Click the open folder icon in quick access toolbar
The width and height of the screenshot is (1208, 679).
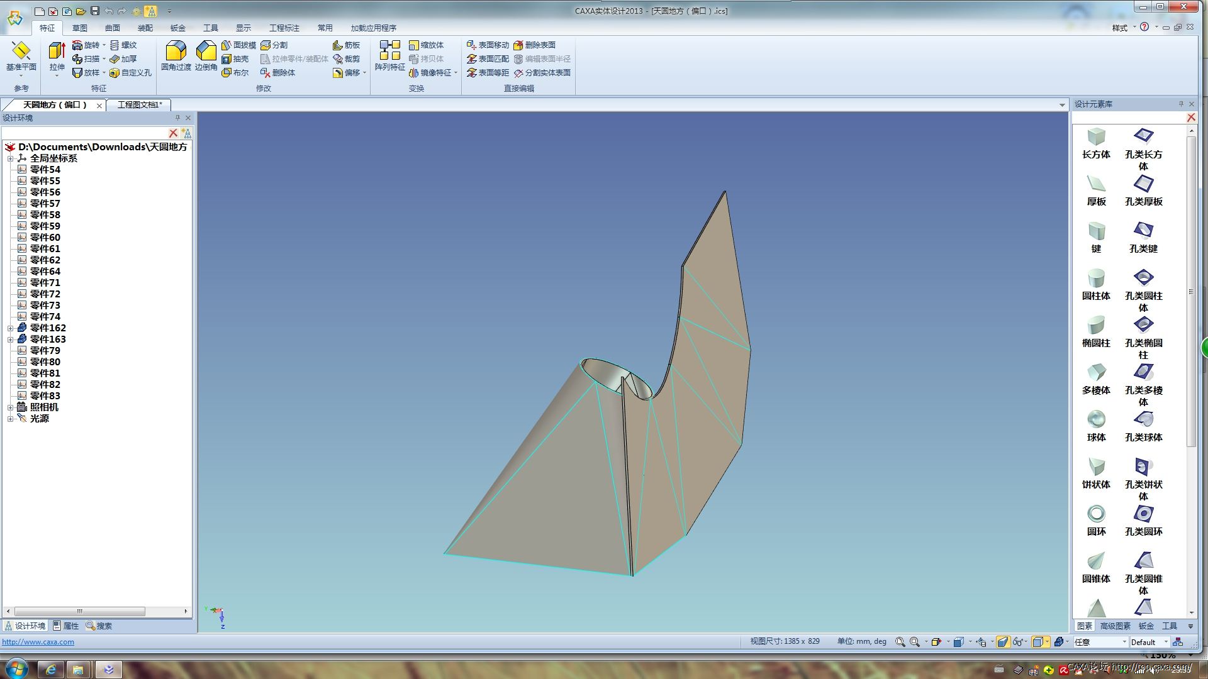pyautogui.click(x=81, y=11)
